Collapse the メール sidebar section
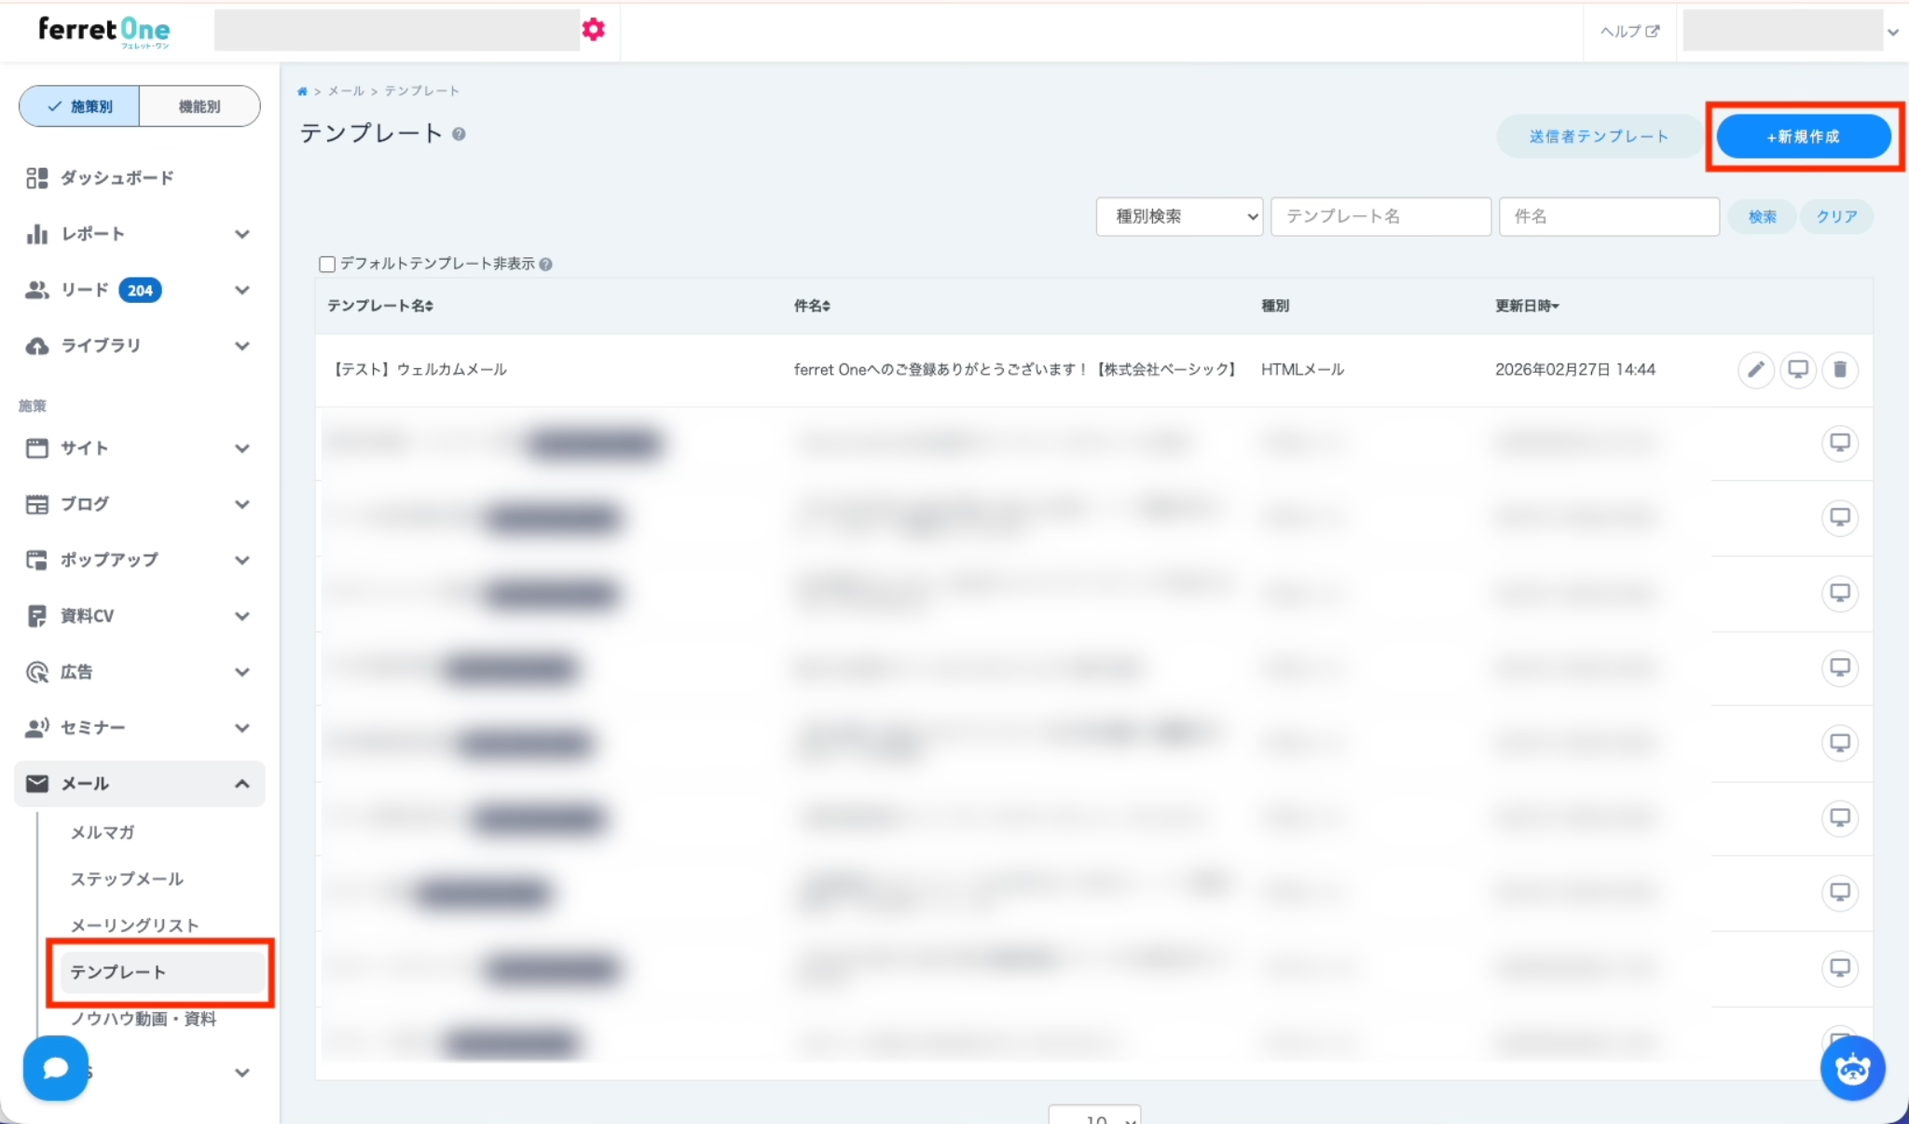The width and height of the screenshot is (1909, 1124). click(x=241, y=784)
